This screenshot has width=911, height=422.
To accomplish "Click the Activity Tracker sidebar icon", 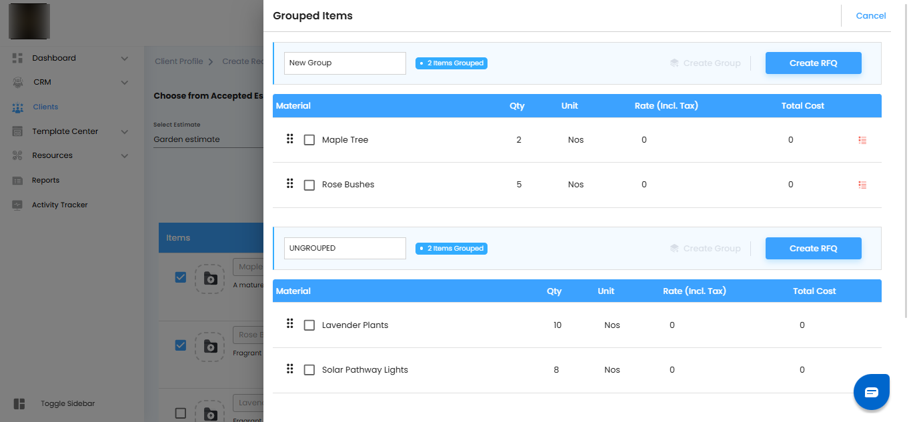I will (x=18, y=205).
